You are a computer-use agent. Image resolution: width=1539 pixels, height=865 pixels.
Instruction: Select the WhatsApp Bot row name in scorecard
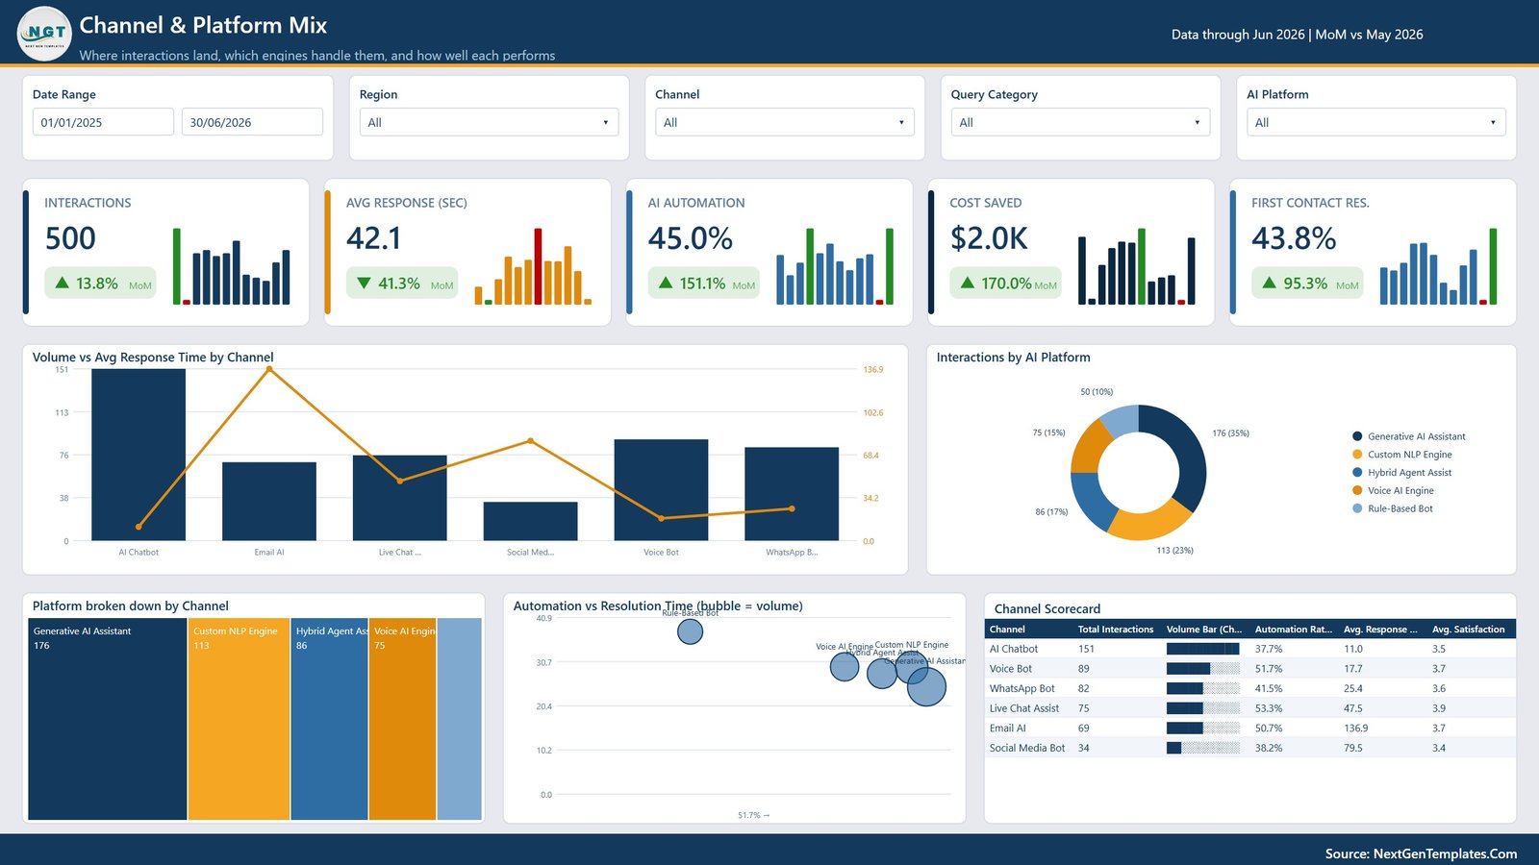1022,688
